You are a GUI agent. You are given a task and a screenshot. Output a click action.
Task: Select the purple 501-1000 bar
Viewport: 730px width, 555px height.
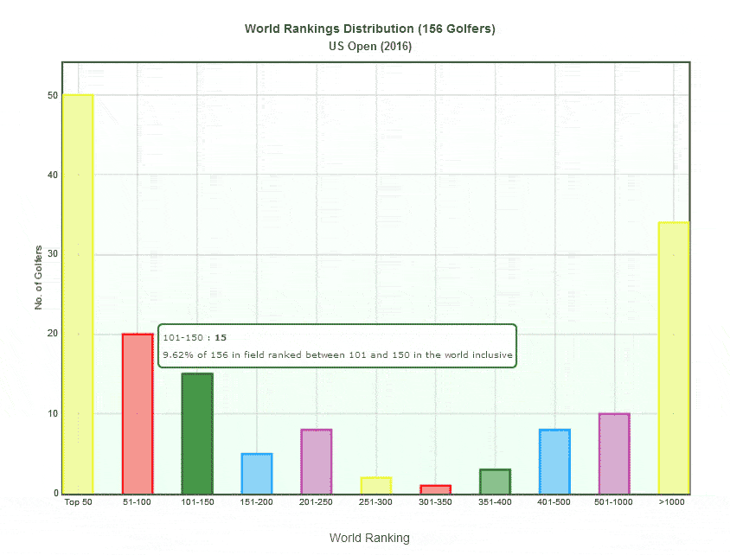[x=614, y=453]
